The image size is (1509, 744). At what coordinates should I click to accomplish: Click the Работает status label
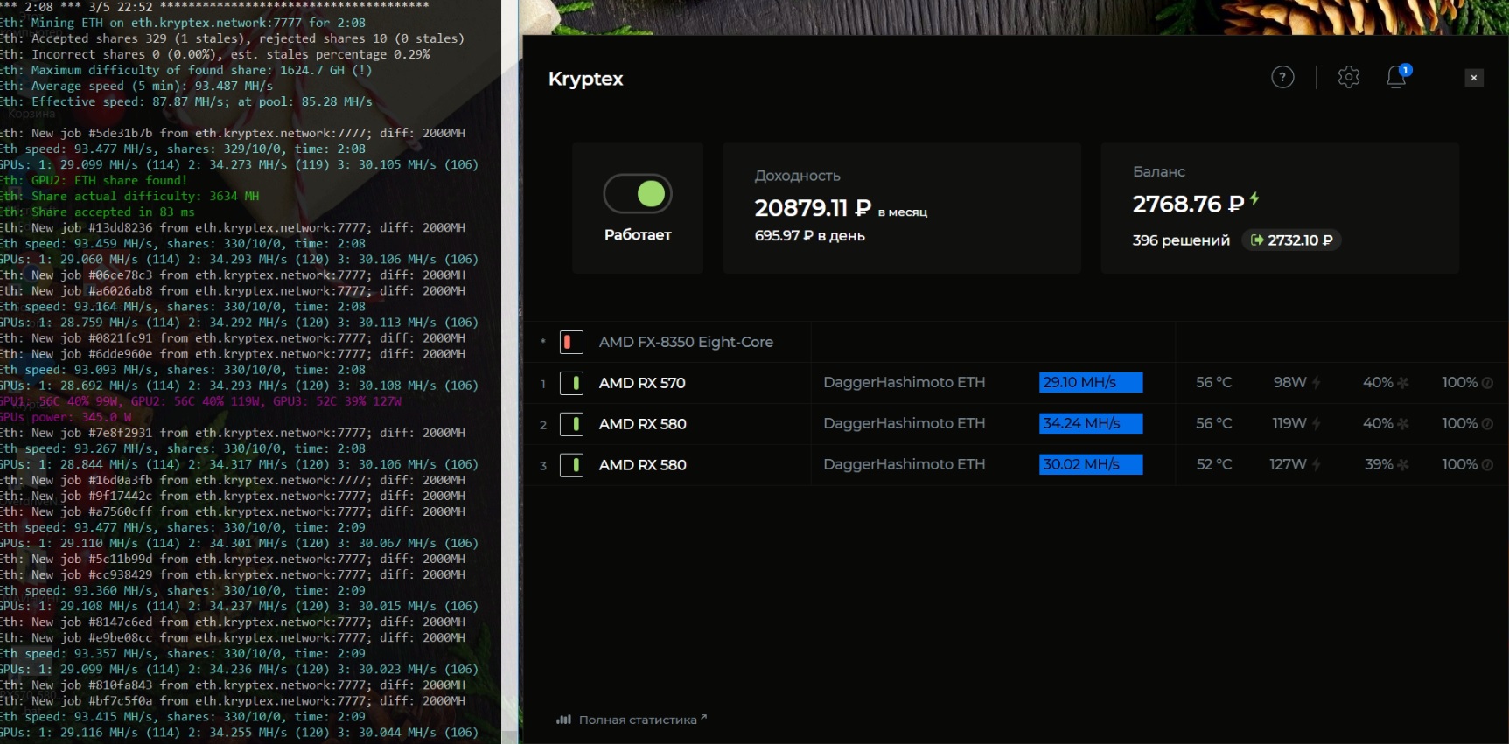(638, 234)
